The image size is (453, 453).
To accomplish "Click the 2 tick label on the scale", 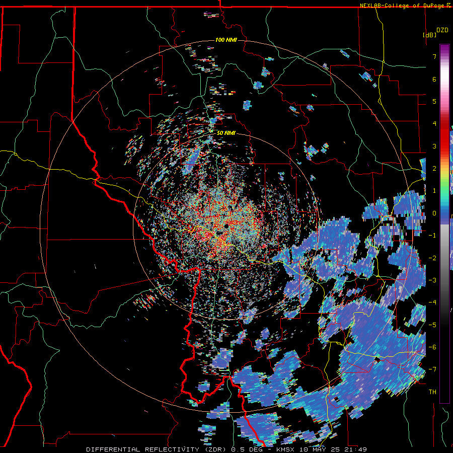I will [434, 169].
